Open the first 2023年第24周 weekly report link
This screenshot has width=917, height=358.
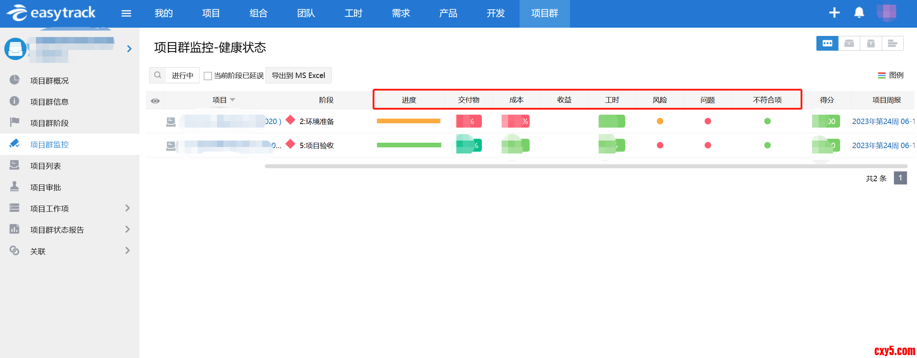883,121
